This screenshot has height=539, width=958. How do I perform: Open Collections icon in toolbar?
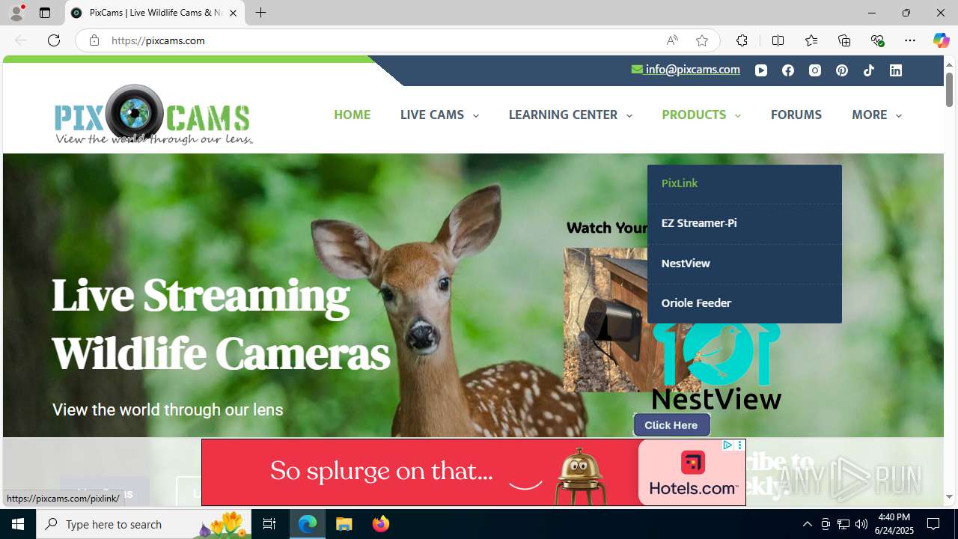tap(844, 40)
